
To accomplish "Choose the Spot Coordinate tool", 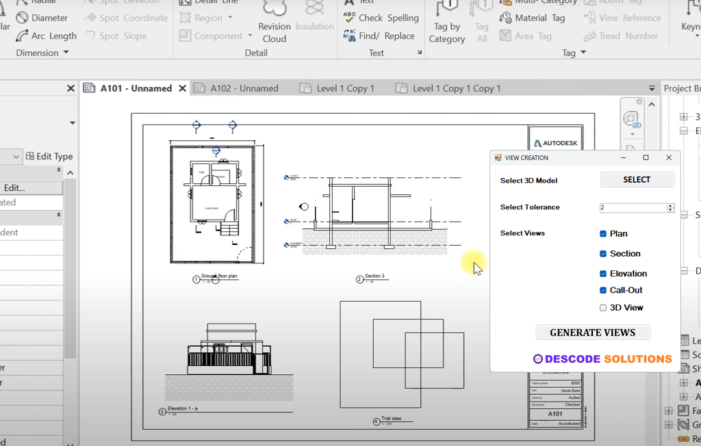I will (x=127, y=18).
